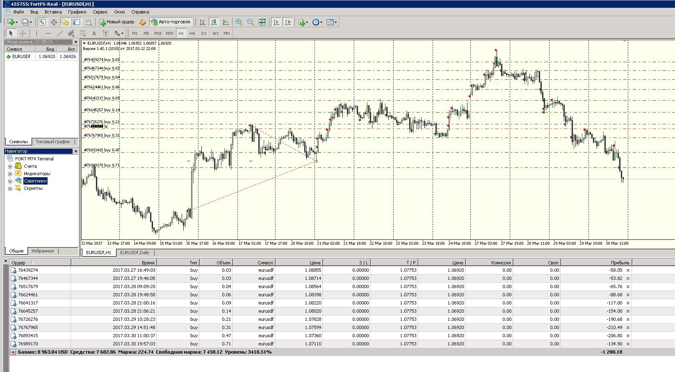Screen dimensions: 675x372
Task: Expand the Счета tree node
Action: [x=10, y=167]
